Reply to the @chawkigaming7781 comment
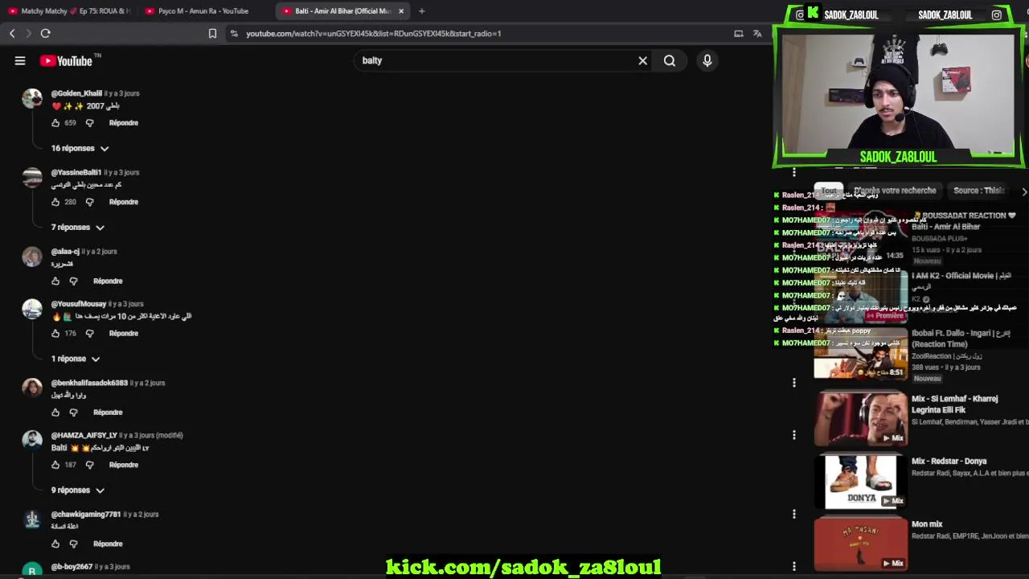 click(108, 544)
